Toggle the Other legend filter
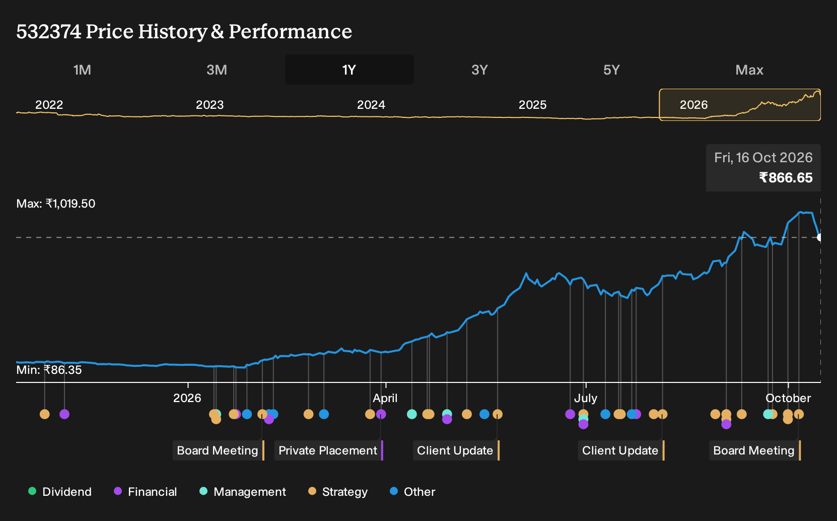 [x=412, y=492]
